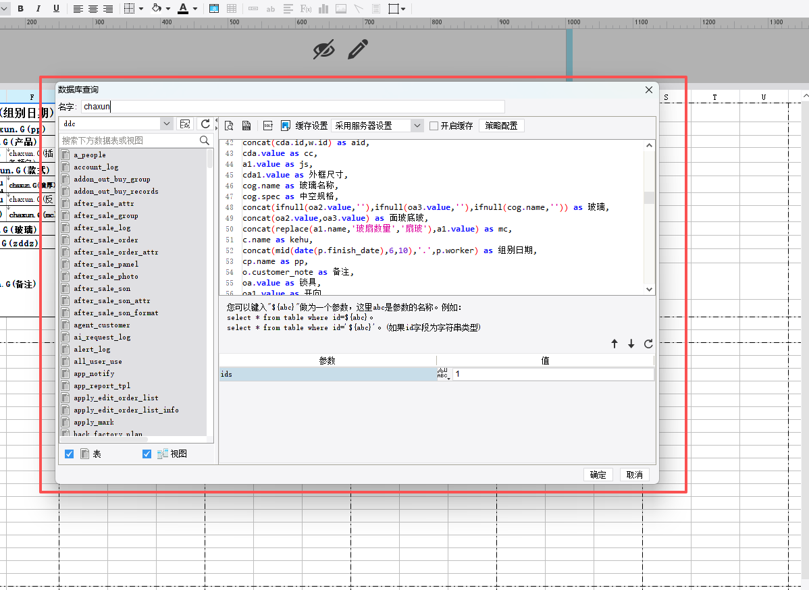Viewport: 809px width, 590px height.
Task: Select the agent_customer table
Action: tap(102, 325)
